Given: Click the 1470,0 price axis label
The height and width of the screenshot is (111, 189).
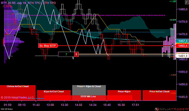Looking at the screenshot, I should click(183, 34).
